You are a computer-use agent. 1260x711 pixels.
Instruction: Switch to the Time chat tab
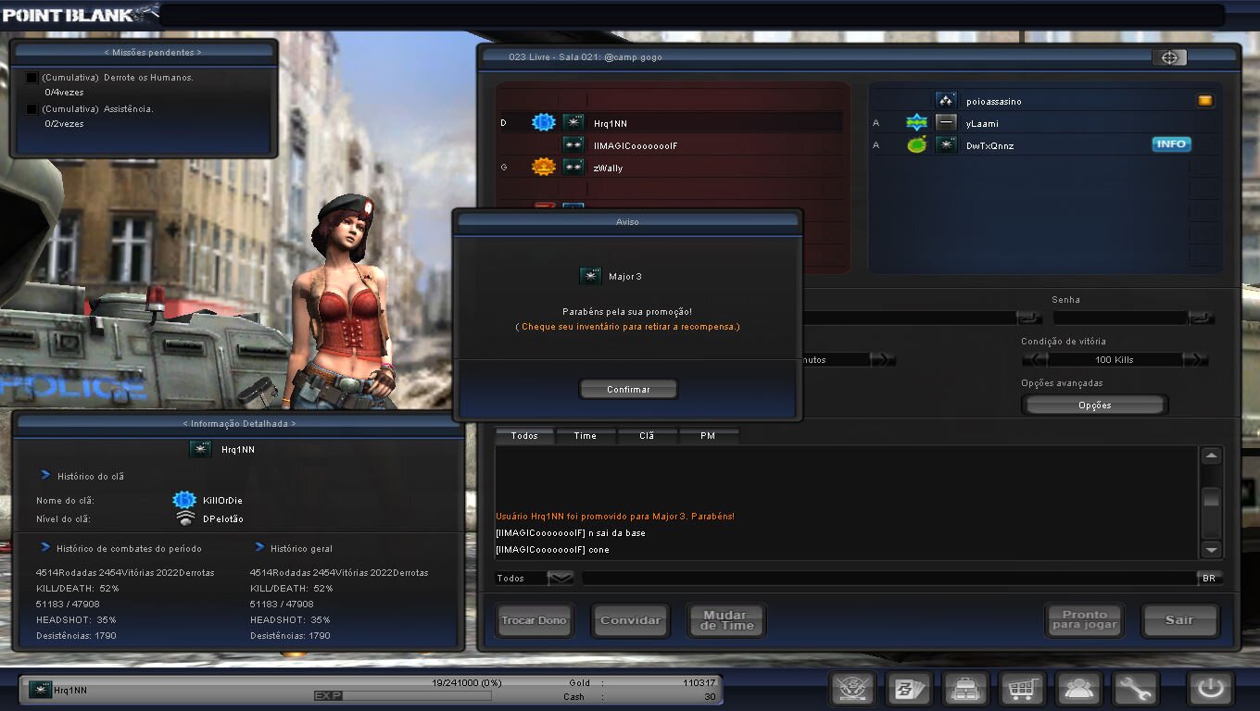586,435
